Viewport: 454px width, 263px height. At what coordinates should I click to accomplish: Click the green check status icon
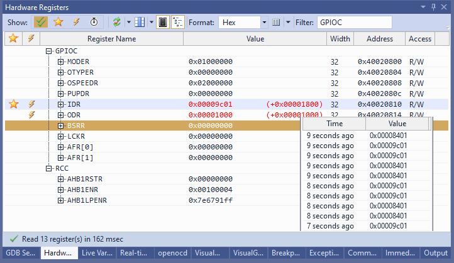pos(14,239)
